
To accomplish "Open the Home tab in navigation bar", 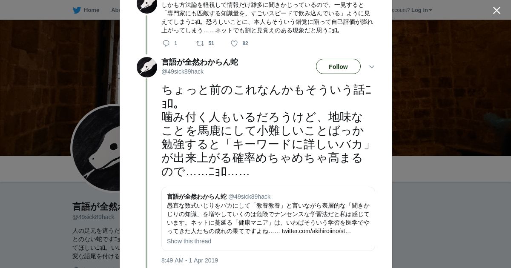I will 91,10.
